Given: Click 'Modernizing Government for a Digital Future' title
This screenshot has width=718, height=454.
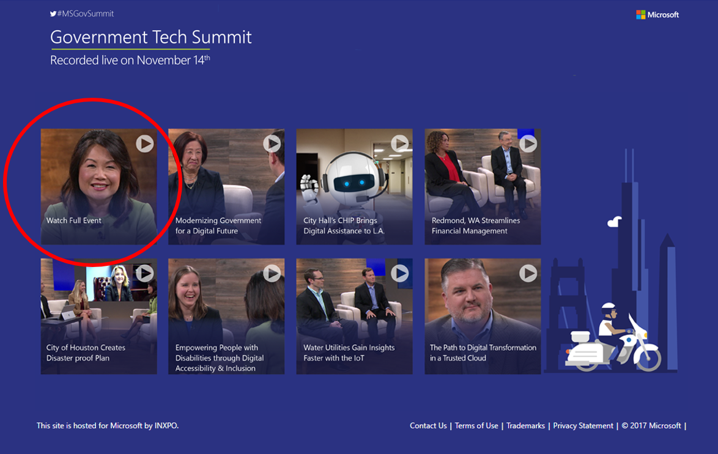Looking at the screenshot, I should coord(218,225).
